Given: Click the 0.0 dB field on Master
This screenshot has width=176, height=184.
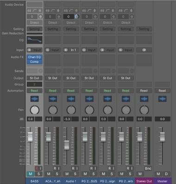Looking at the screenshot, I should 162,119.
